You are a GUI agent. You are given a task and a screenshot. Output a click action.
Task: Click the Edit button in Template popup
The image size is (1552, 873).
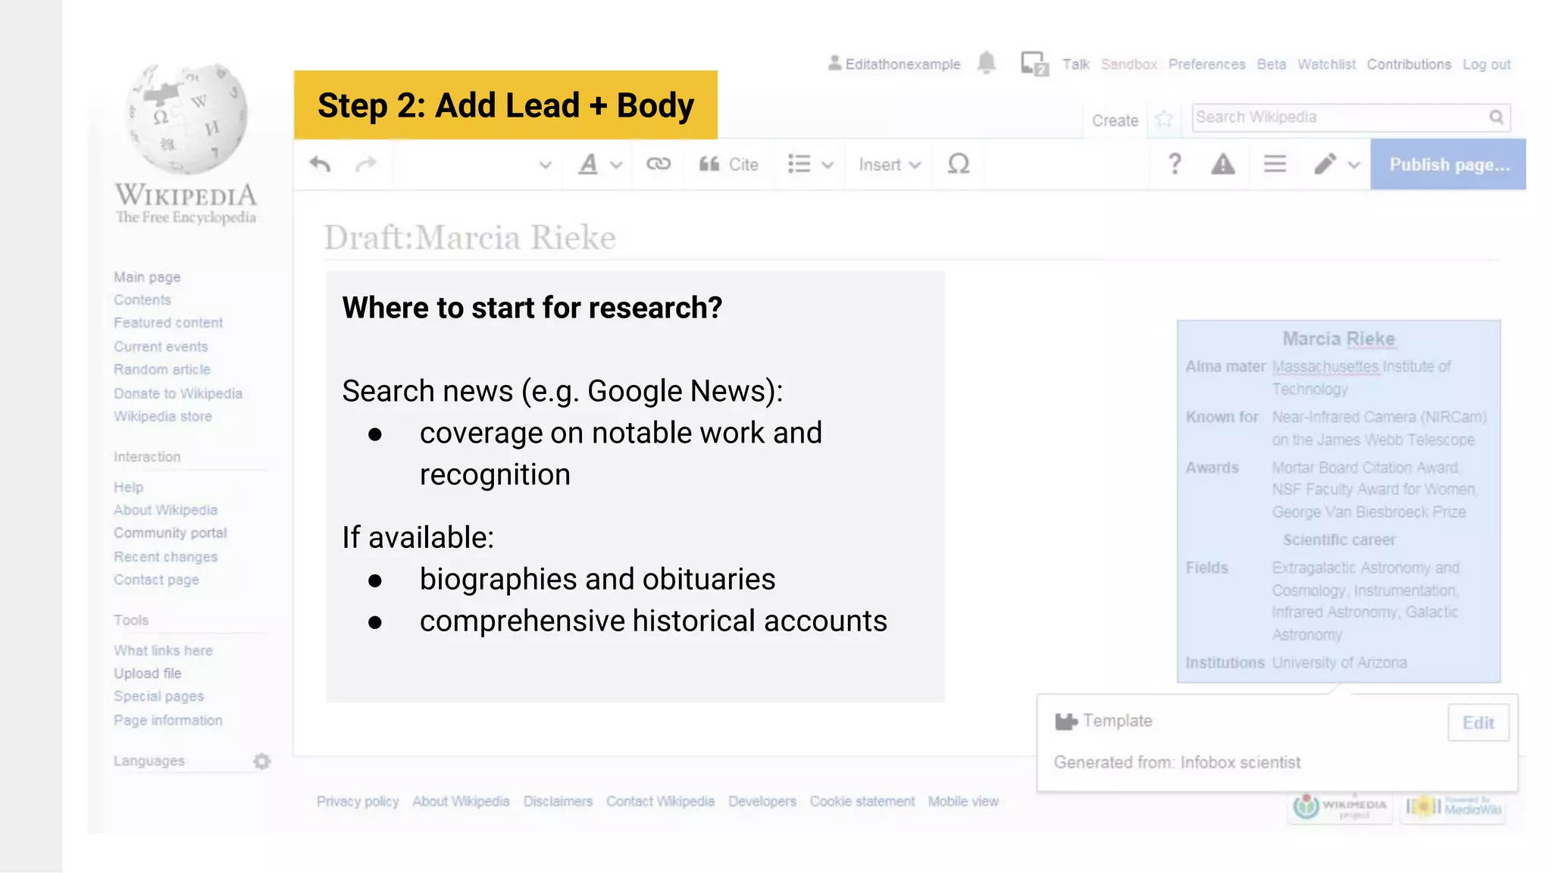(x=1478, y=723)
